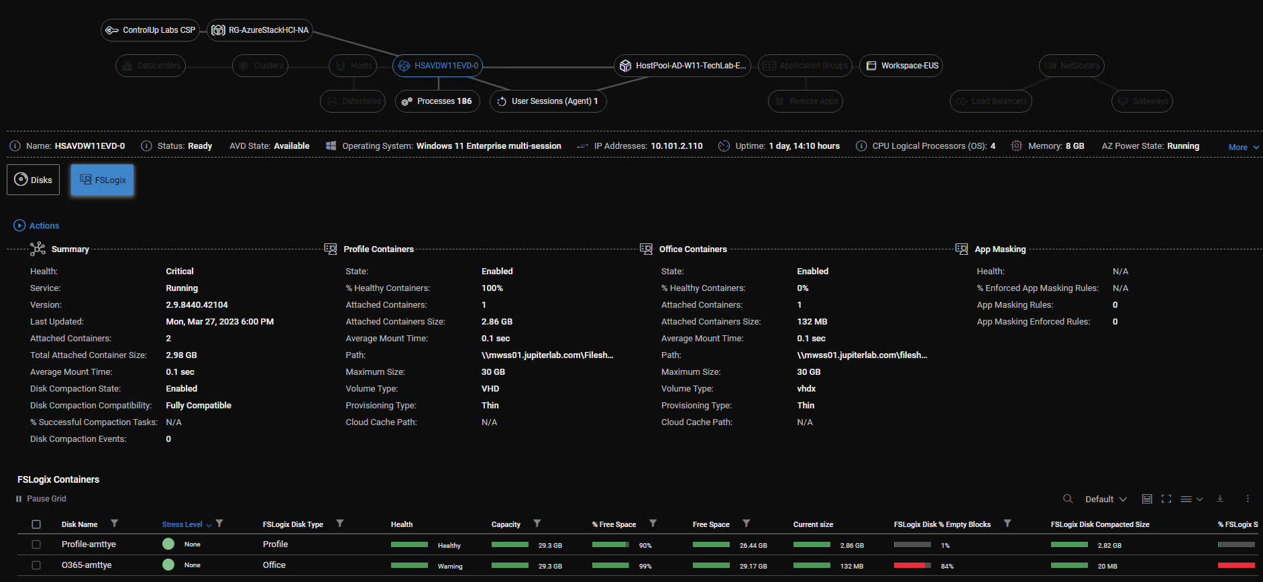Toggle the select-all rows checkbox

click(x=36, y=524)
